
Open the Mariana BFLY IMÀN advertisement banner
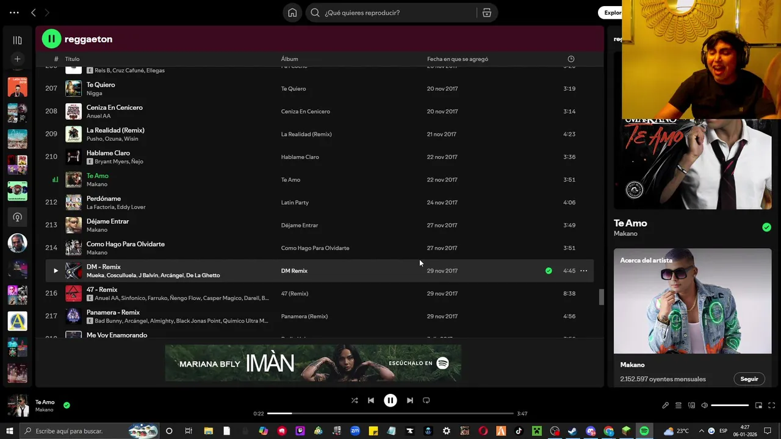click(313, 363)
